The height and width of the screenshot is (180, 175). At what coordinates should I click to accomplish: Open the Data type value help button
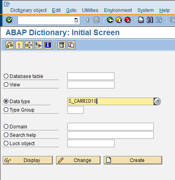[157, 102]
